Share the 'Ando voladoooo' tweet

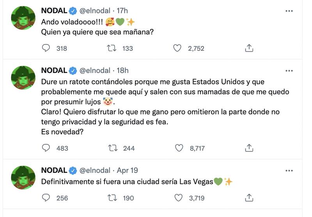click(250, 48)
